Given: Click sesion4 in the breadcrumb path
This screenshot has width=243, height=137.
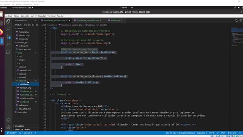Looking at the screenshot, I should pos(52,25).
